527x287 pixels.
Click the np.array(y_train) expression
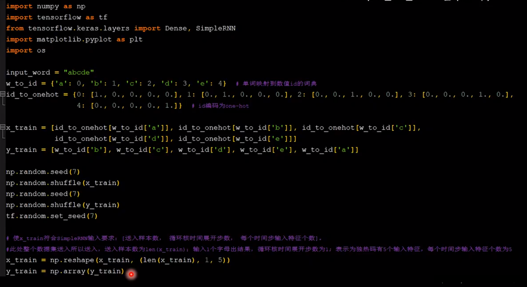(87, 271)
